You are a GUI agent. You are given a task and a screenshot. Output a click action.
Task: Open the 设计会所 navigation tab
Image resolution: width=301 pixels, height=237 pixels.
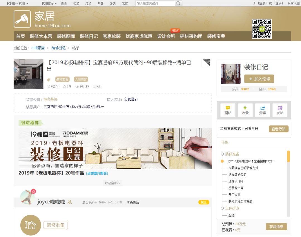[166, 36]
